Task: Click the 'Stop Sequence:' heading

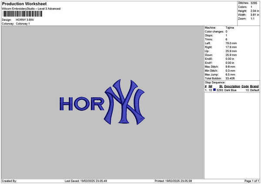Action: coord(215,82)
